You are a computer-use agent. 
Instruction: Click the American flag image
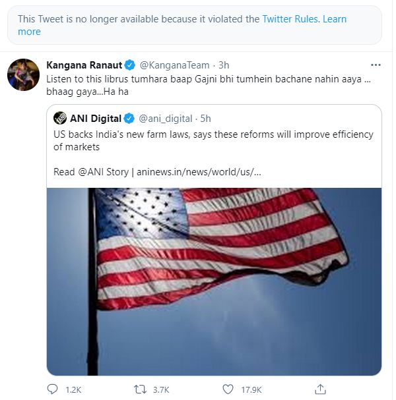(214, 281)
